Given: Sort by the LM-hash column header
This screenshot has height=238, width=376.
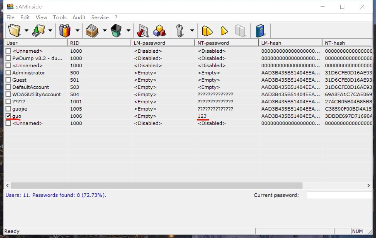Looking at the screenshot, I should (290, 43).
